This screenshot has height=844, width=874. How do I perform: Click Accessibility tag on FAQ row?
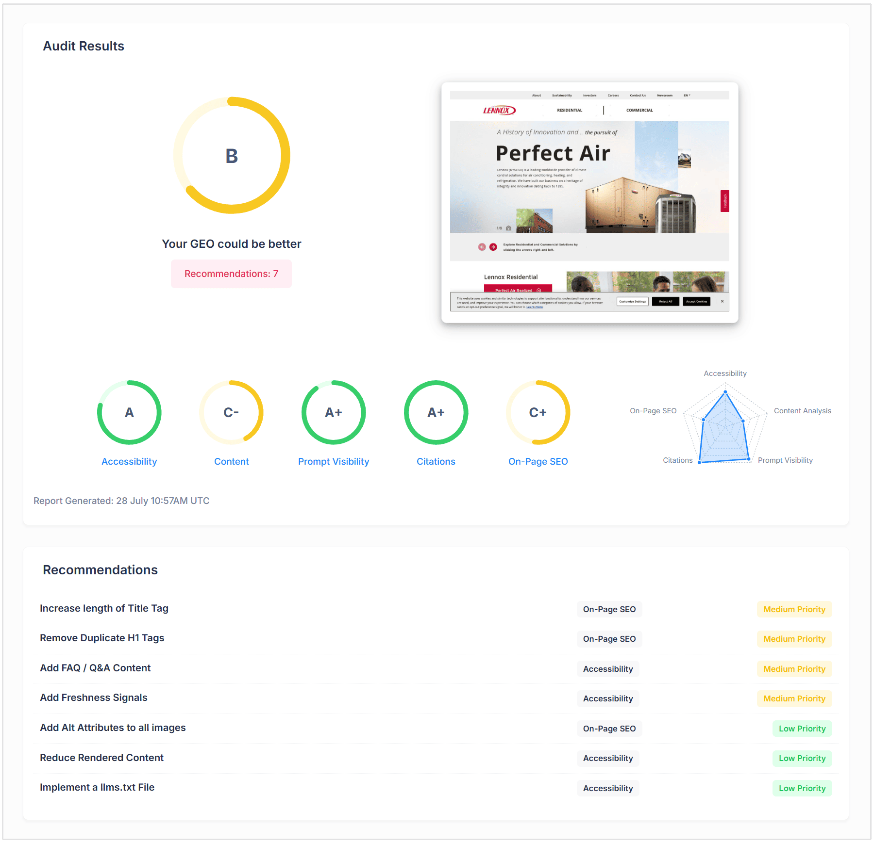[x=608, y=669]
